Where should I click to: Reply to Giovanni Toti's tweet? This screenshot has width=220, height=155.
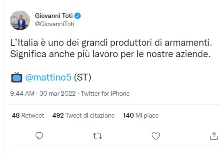(x=39, y=136)
